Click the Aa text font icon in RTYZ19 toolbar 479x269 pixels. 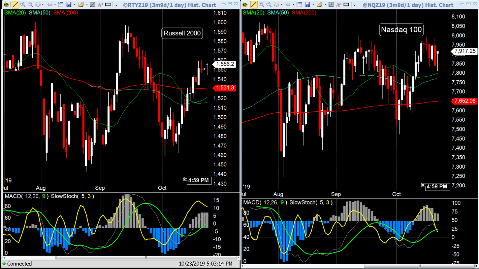coord(100,5)
